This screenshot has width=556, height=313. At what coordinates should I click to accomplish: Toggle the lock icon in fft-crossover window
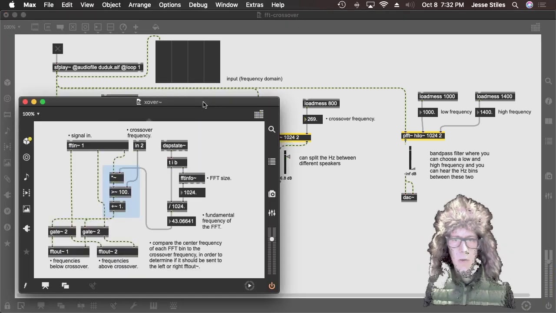[7, 306]
